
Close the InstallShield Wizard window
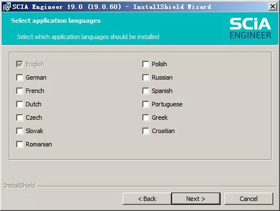pyautogui.click(x=273, y=7)
